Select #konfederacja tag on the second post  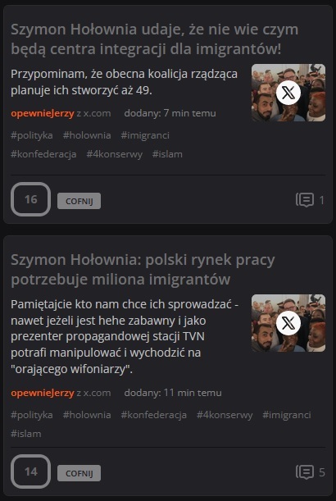click(x=153, y=415)
